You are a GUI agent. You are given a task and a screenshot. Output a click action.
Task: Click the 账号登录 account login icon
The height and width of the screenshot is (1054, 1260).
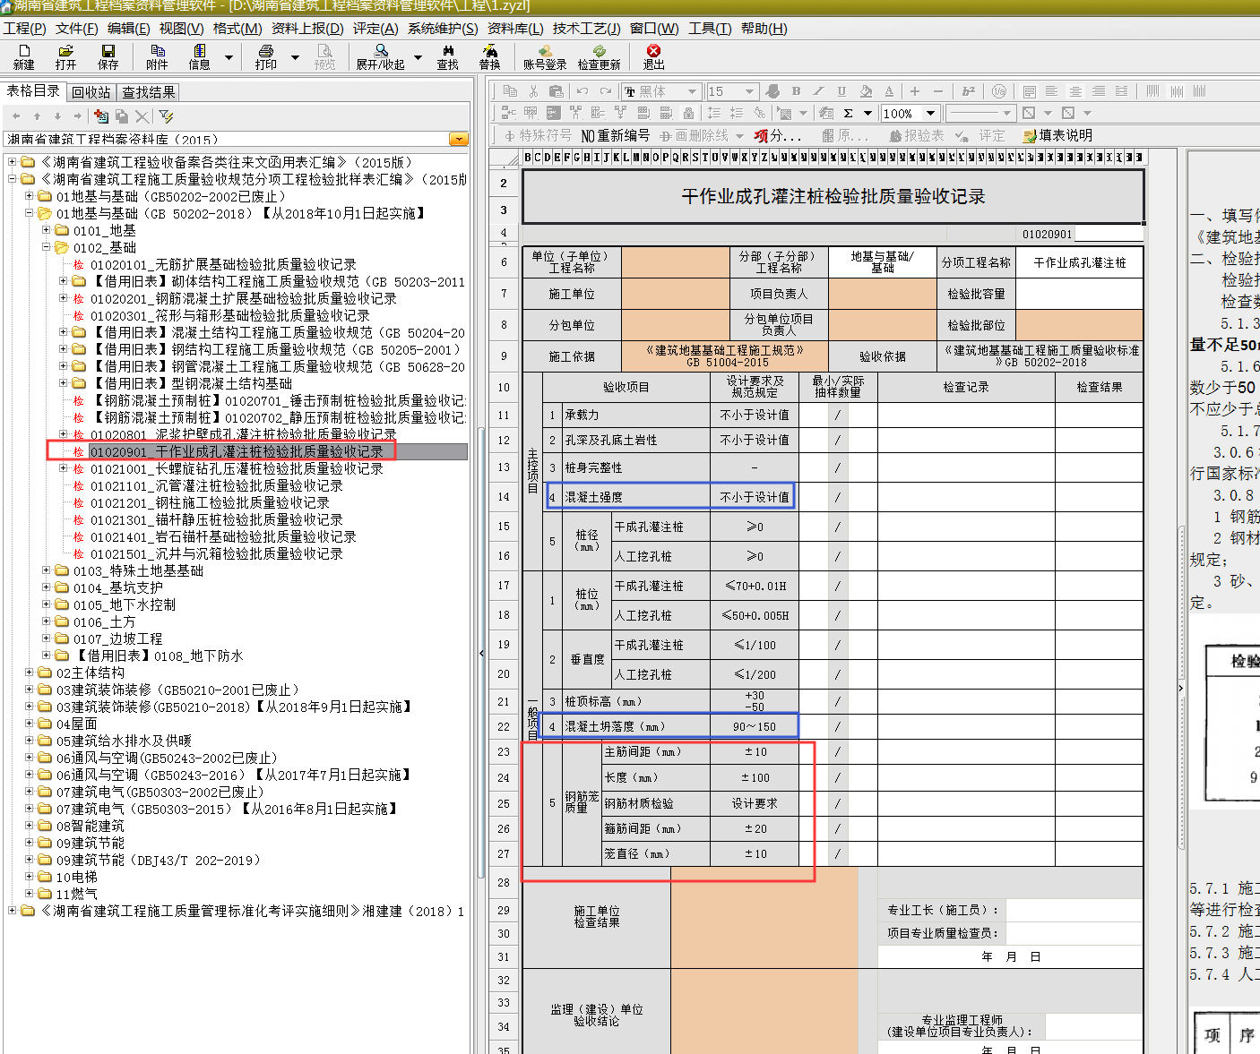point(545,57)
